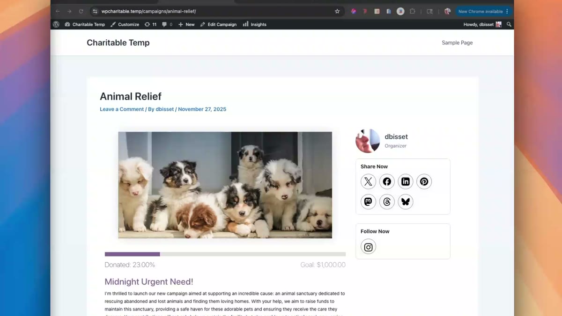Open the 11 pending updates item
The height and width of the screenshot is (316, 562).
(x=150, y=24)
